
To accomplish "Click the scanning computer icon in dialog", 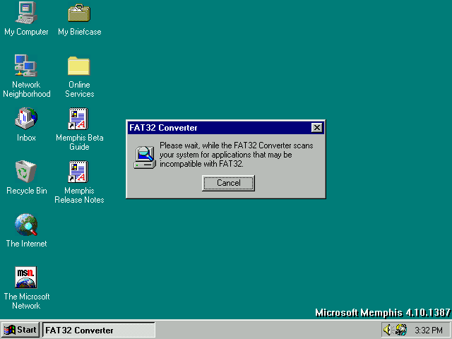I will tap(145, 157).
